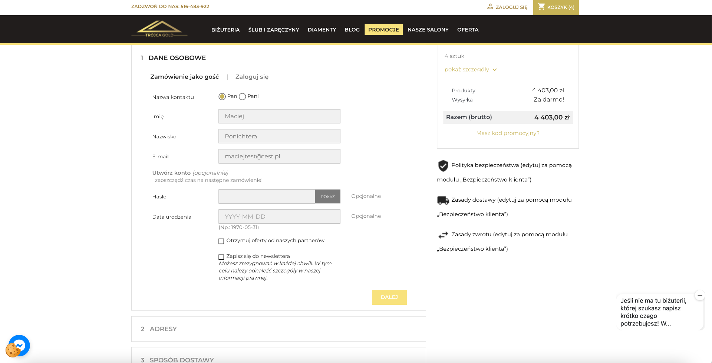Minimize the chat popup message
The image size is (712, 363).
click(x=699, y=295)
